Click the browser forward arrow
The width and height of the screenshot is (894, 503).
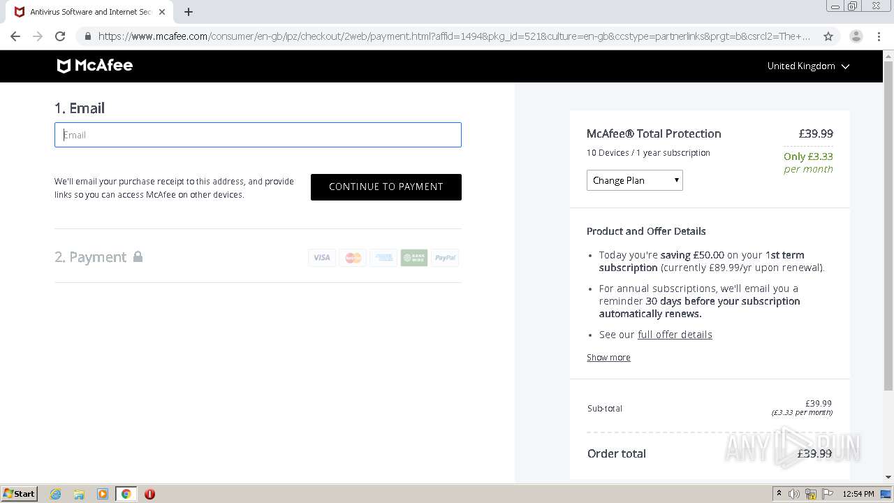38,36
